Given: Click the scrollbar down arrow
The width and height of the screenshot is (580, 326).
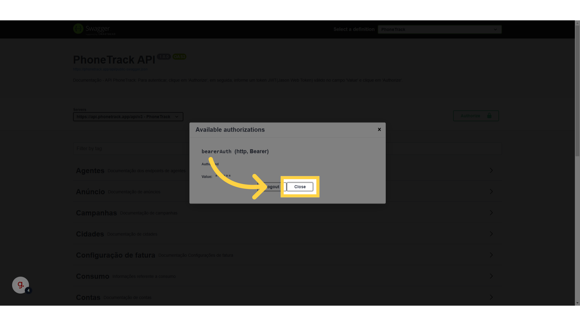Looking at the screenshot, I should [x=577, y=303].
